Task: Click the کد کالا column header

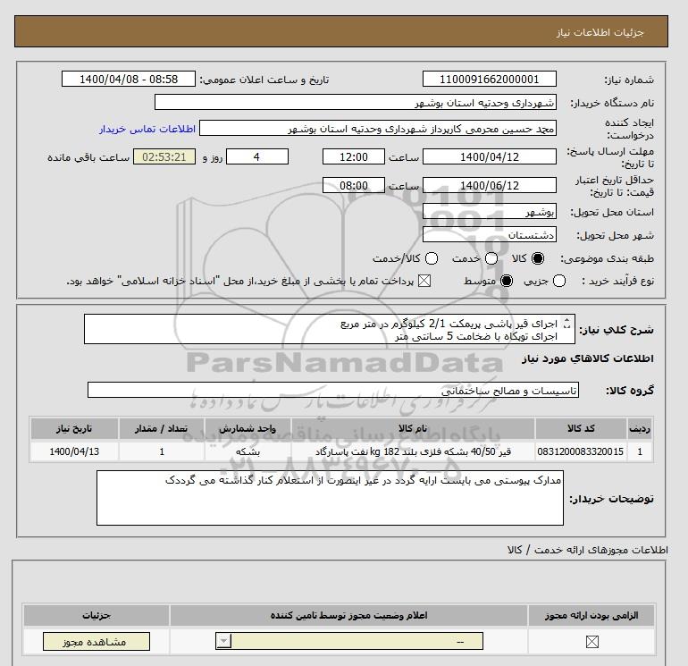Action: 581,428
